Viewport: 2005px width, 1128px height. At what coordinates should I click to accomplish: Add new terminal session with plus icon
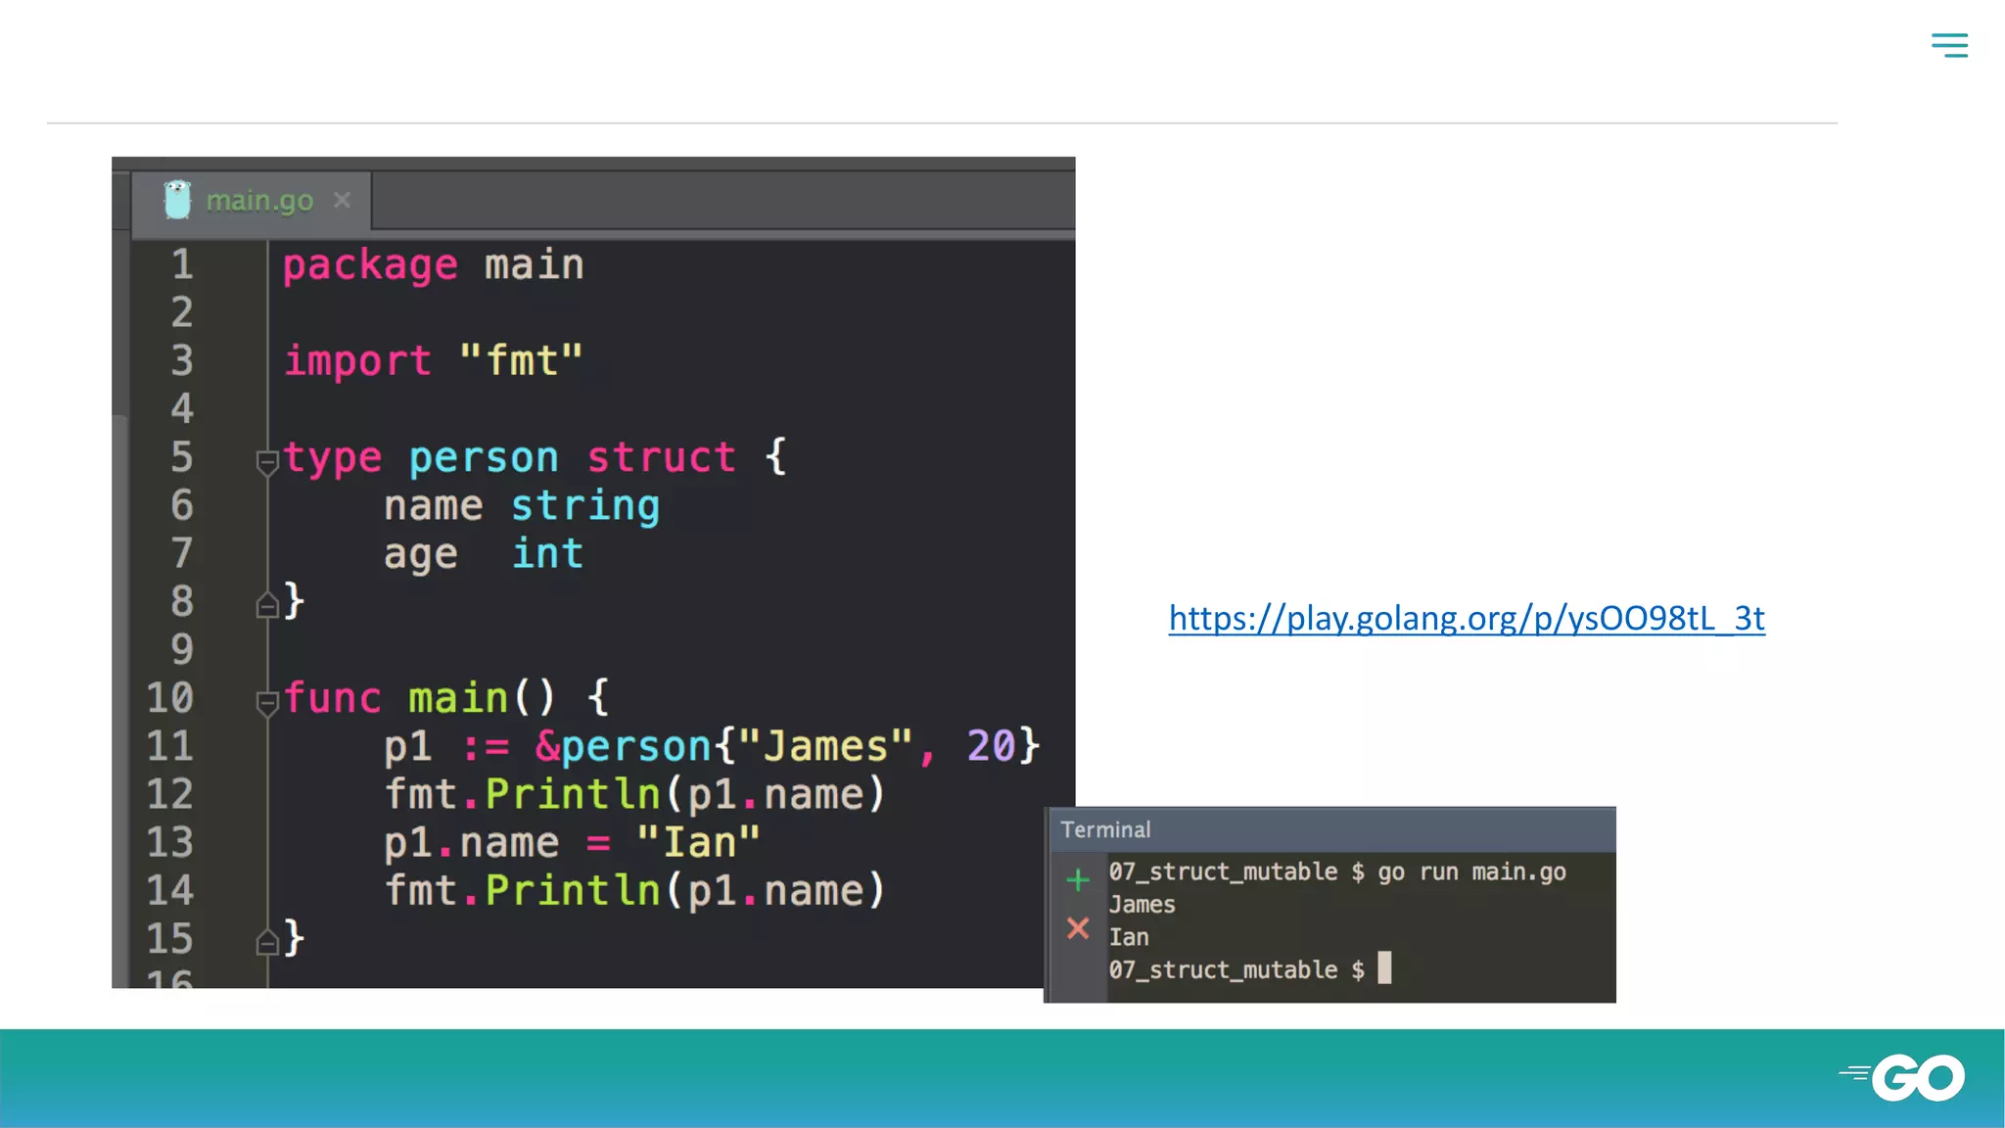click(x=1078, y=879)
